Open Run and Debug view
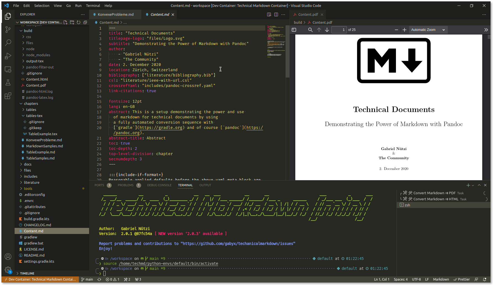This screenshot has width=493, height=285. (x=8, y=56)
